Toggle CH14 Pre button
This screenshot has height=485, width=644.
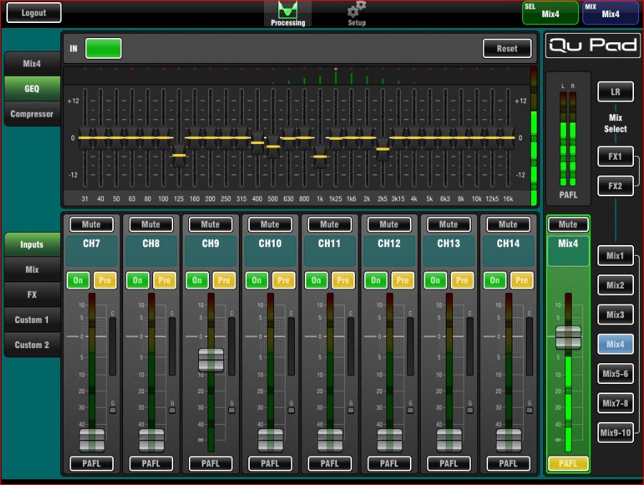point(522,280)
